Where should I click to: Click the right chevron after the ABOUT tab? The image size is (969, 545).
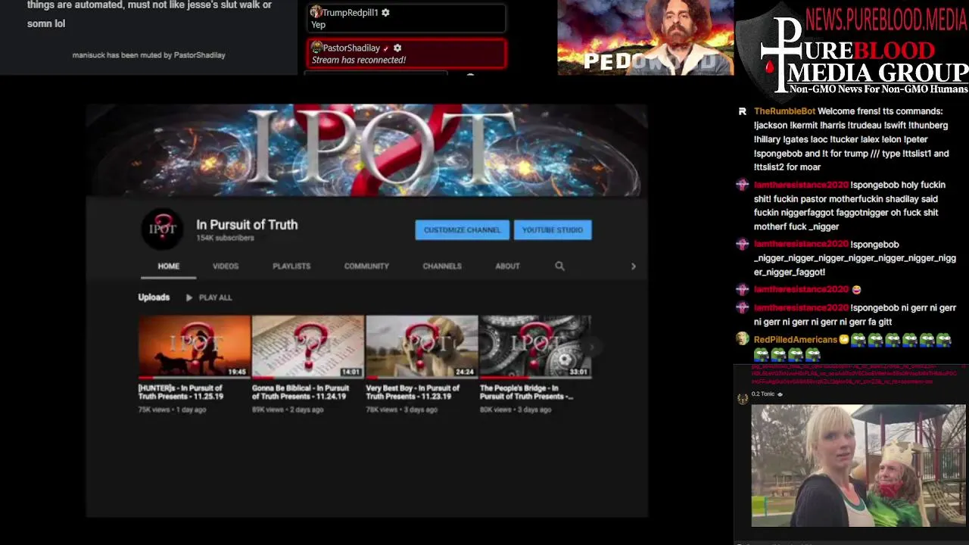pos(634,266)
